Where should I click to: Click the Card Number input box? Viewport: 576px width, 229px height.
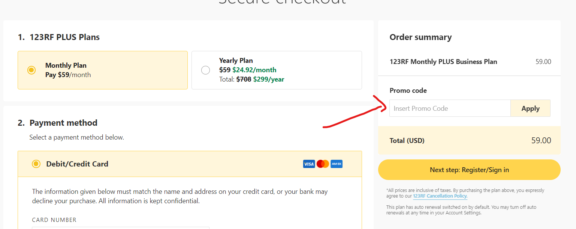121,228
